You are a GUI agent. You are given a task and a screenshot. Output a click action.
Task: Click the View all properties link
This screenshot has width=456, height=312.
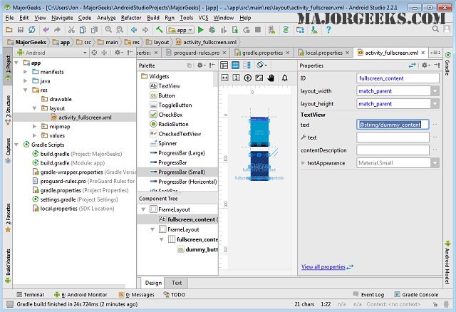coord(323,266)
